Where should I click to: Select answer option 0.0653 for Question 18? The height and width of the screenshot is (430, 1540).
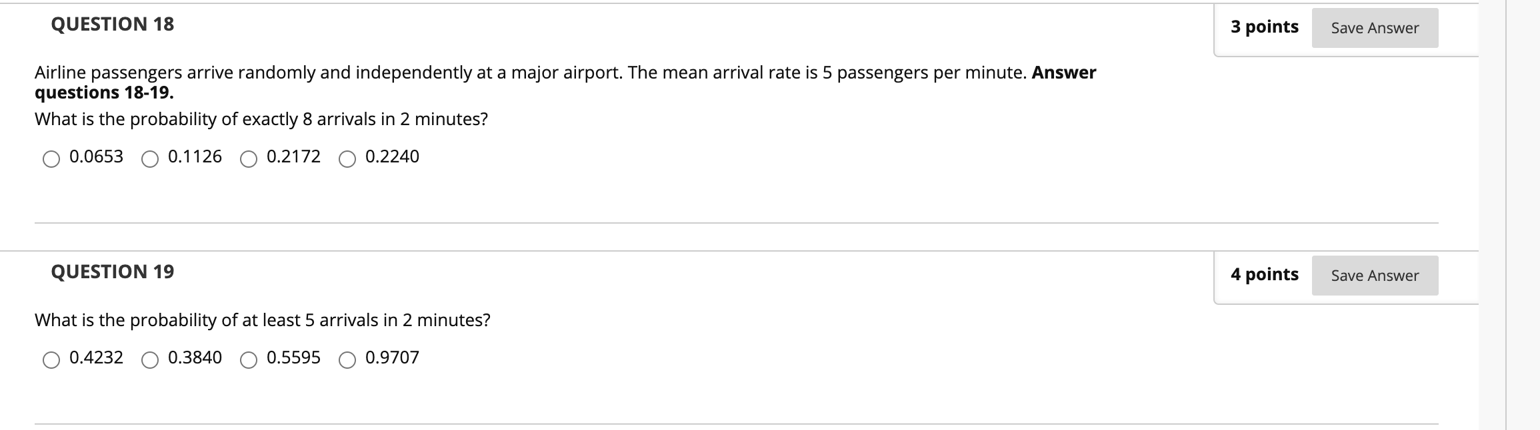tap(52, 159)
